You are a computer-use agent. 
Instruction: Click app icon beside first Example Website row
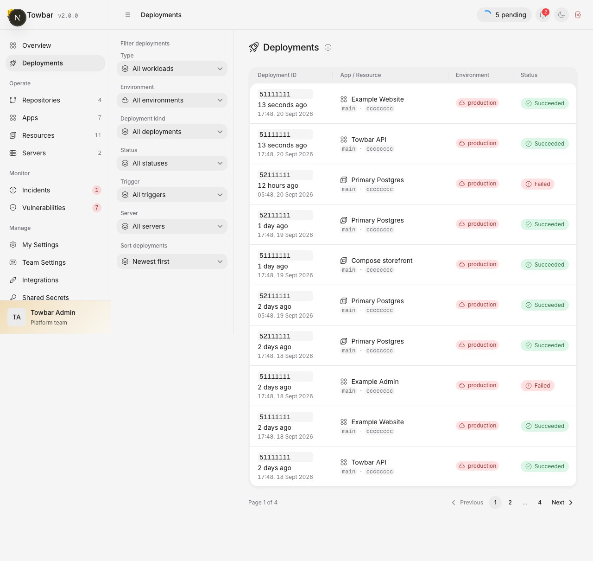(x=344, y=99)
